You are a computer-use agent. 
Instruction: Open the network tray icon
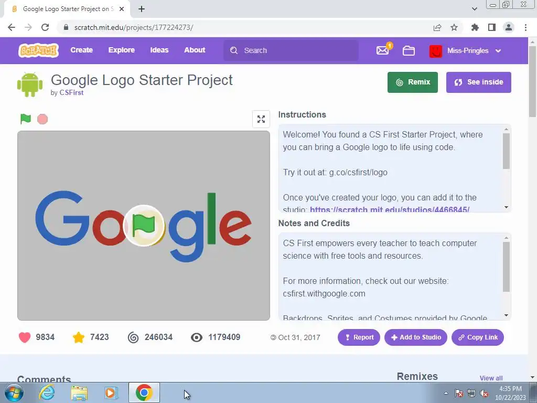coord(471,394)
